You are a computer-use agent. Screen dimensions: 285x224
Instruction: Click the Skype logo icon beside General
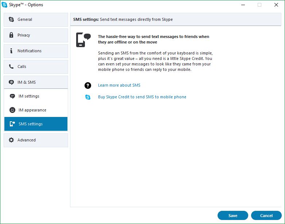coord(11,19)
